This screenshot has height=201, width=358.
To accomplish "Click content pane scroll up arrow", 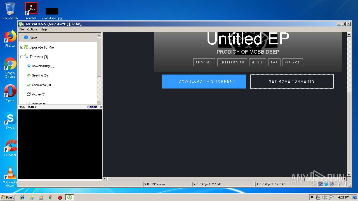I will (349, 34).
